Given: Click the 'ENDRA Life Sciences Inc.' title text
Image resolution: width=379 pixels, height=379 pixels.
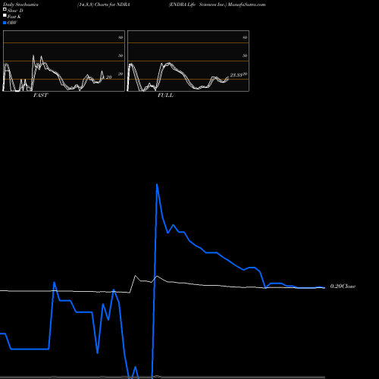Looking at the screenshot, I should (198, 5).
